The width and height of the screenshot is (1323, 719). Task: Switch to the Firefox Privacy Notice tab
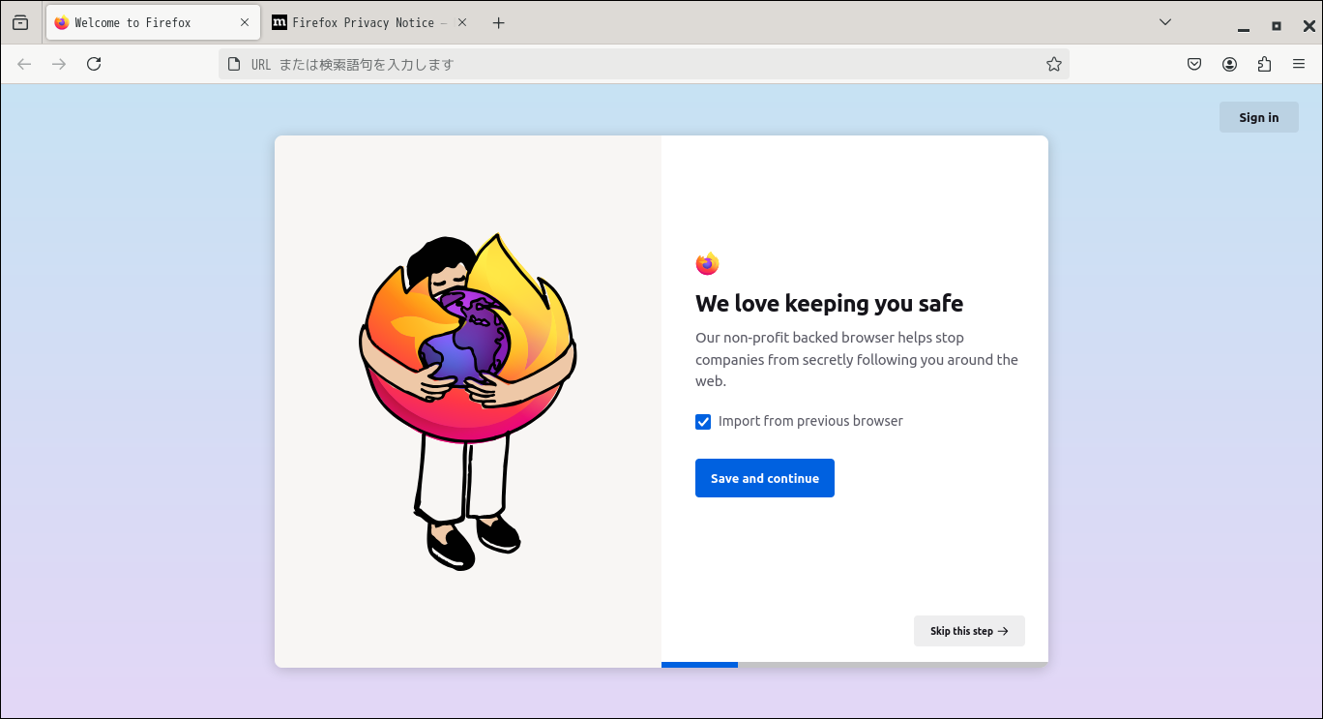(363, 22)
